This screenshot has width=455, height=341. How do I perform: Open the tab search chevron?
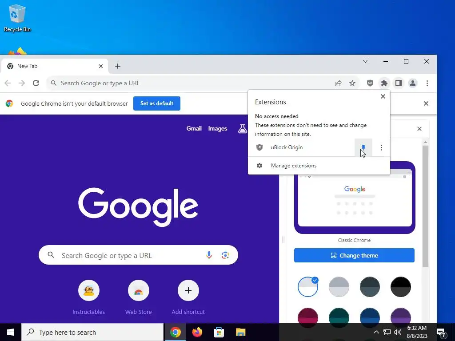pos(365,61)
